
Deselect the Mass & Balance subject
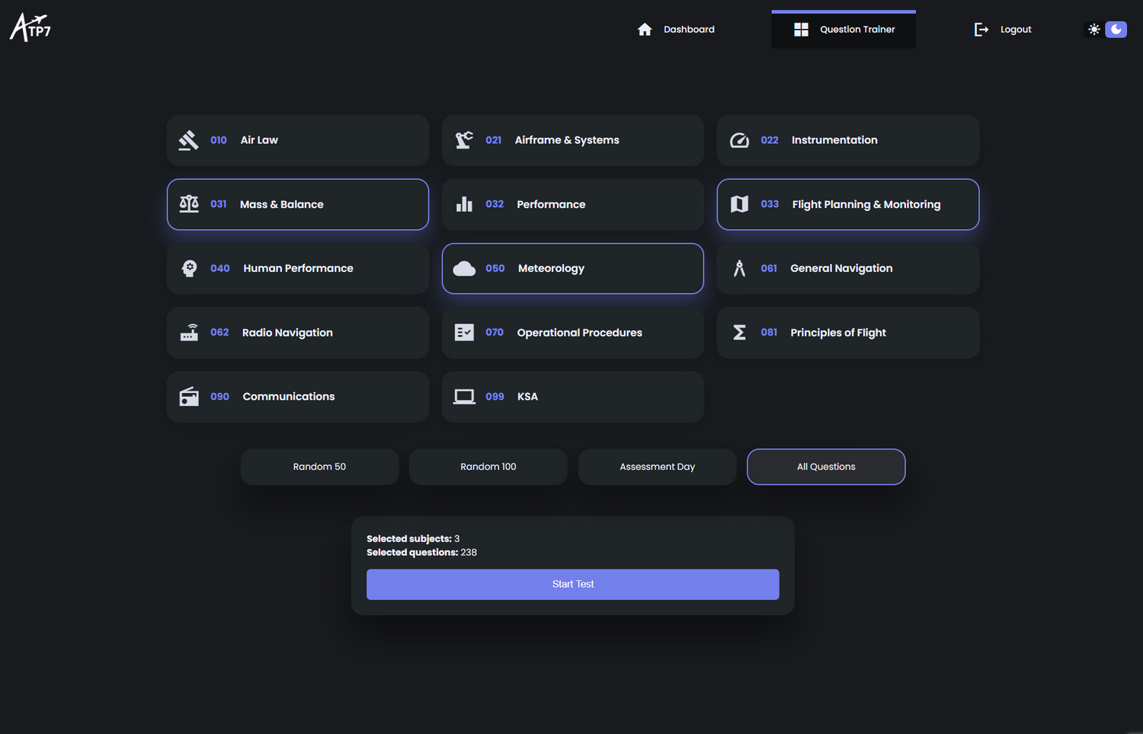click(x=298, y=204)
